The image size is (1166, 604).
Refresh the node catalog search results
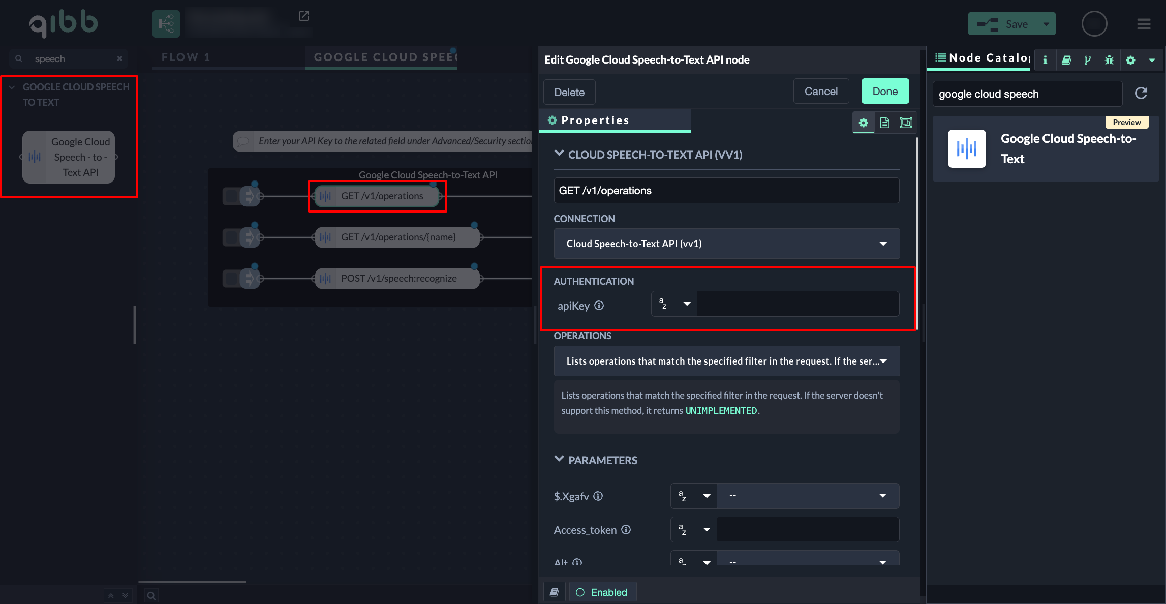[1141, 93]
